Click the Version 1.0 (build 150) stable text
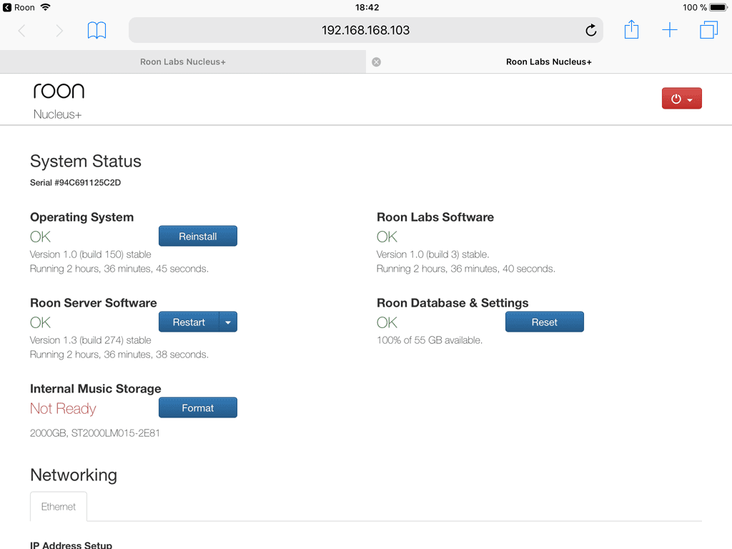This screenshot has width=732, height=549. tap(91, 254)
